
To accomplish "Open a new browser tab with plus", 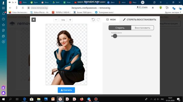I will (142, 2).
